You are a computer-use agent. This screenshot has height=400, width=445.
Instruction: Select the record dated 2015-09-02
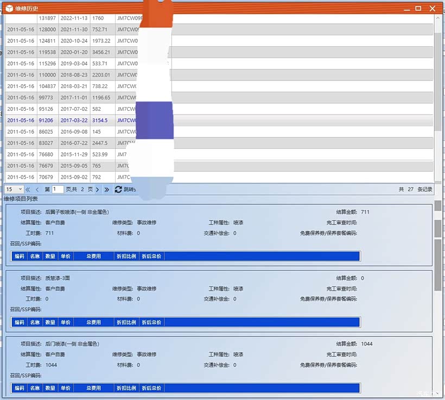pyautogui.click(x=74, y=177)
